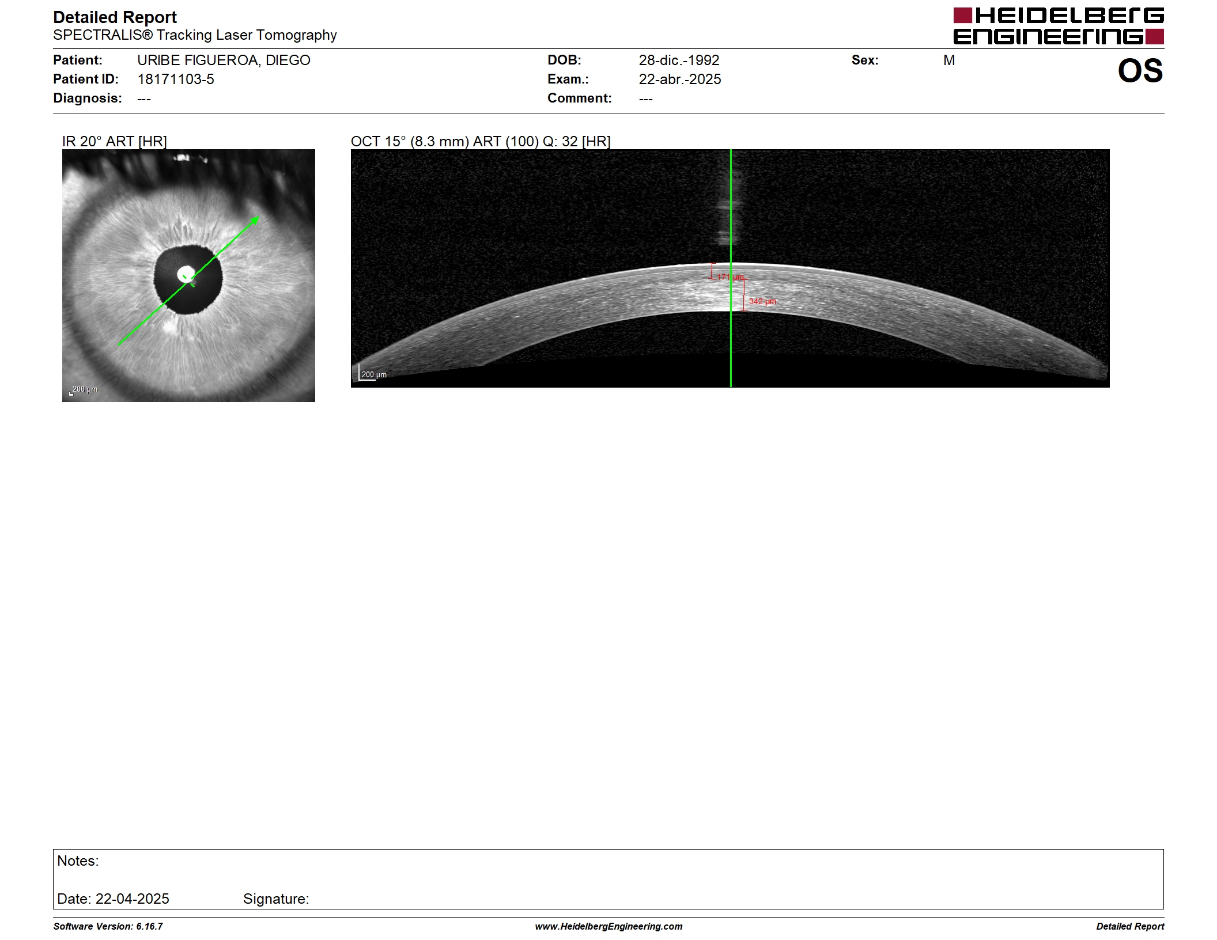Click the 200 µm scale in IR image

tap(84, 390)
